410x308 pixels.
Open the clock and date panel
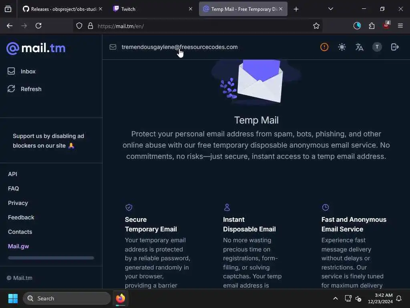(380, 298)
